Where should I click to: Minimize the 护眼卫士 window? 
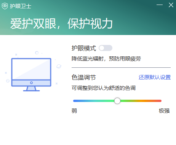click(160, 5)
